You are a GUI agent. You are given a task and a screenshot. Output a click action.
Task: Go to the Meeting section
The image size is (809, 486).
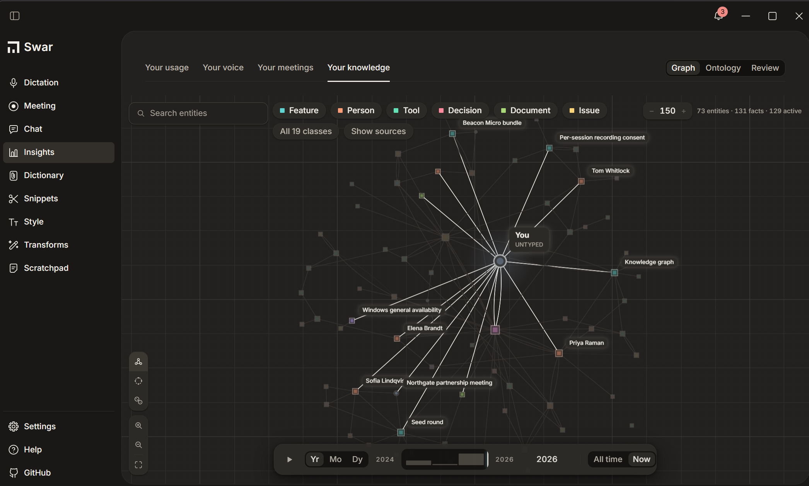(59, 106)
